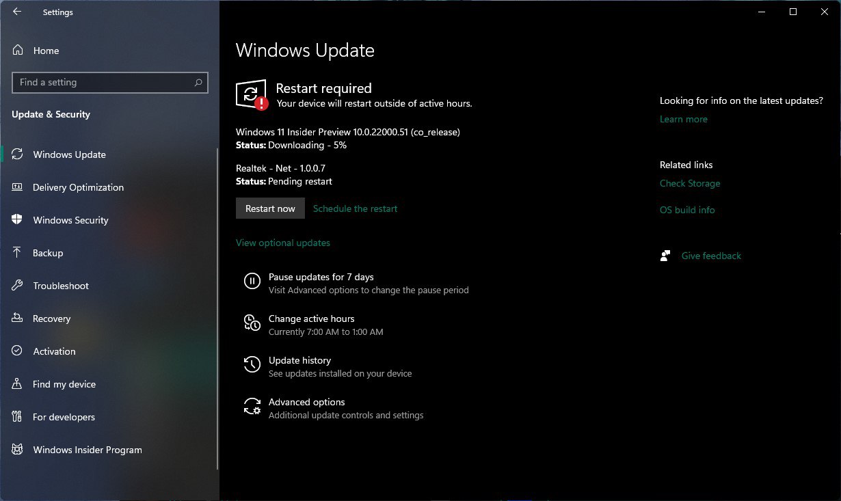Close the Settings window
This screenshot has width=841, height=501.
[x=825, y=12]
